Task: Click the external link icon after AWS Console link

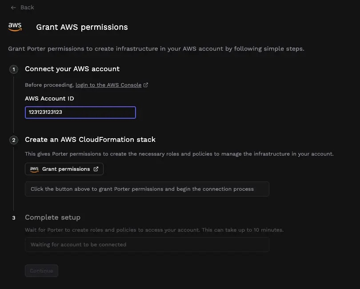Action: (x=146, y=85)
